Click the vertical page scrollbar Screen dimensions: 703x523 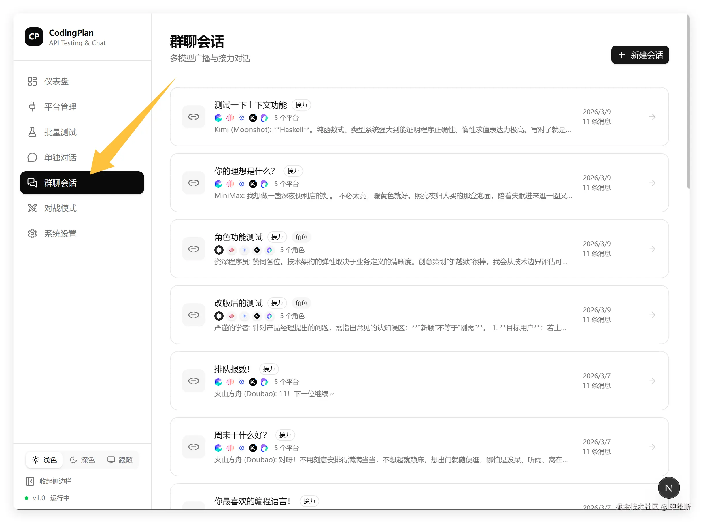(688, 101)
